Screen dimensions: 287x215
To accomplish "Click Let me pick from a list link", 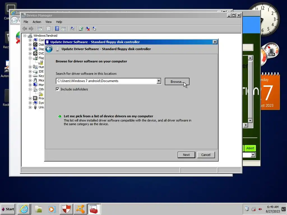I will pyautogui.click(x=108, y=116).
